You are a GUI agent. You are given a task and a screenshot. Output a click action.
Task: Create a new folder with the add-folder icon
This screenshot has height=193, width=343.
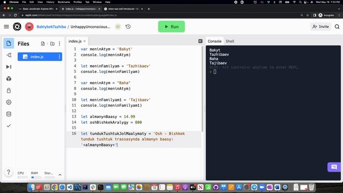coord(53,43)
